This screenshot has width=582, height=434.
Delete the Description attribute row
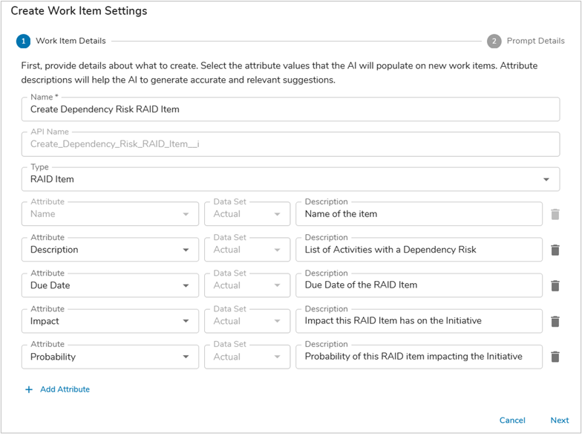point(555,250)
